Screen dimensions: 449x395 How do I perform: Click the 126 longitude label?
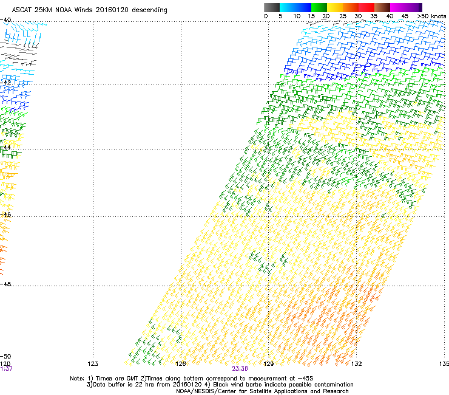181,364
